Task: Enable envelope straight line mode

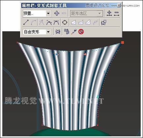Action: tap(73, 22)
